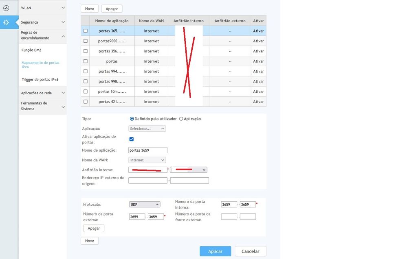Tick the checkbox for portas 365 row
The height and width of the screenshot is (259, 407).
(x=86, y=31)
